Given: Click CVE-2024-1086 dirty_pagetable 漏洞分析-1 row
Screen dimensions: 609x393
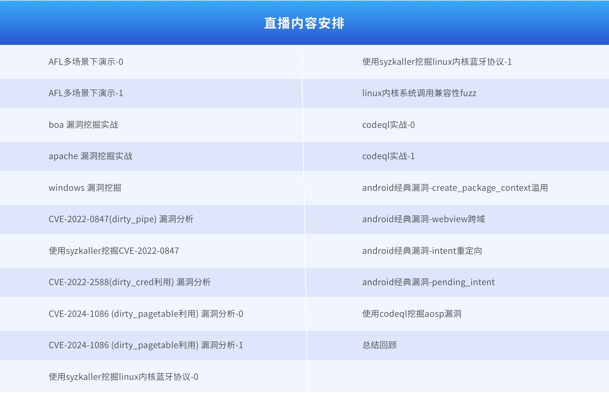Looking at the screenshot, I should [146, 345].
